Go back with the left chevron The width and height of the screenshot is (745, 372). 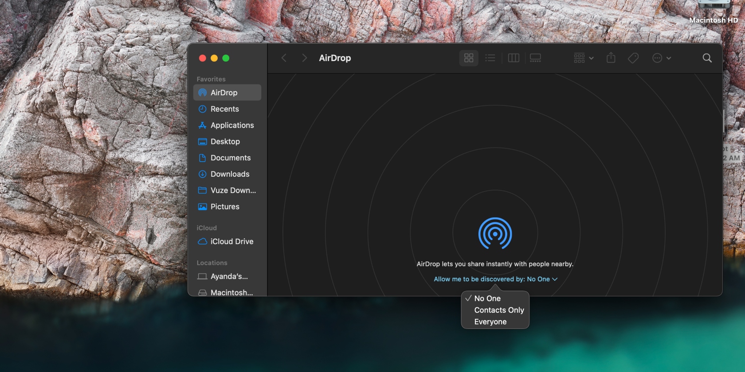pos(284,58)
